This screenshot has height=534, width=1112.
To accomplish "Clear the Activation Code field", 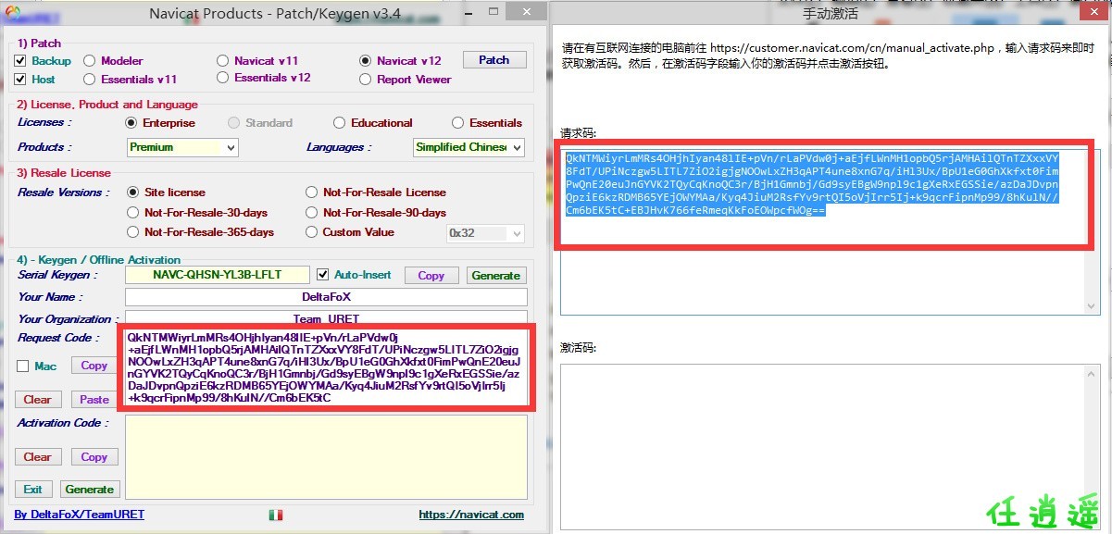I will (x=38, y=457).
